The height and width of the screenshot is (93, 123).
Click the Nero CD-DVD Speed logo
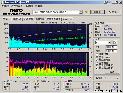pos(16,12)
